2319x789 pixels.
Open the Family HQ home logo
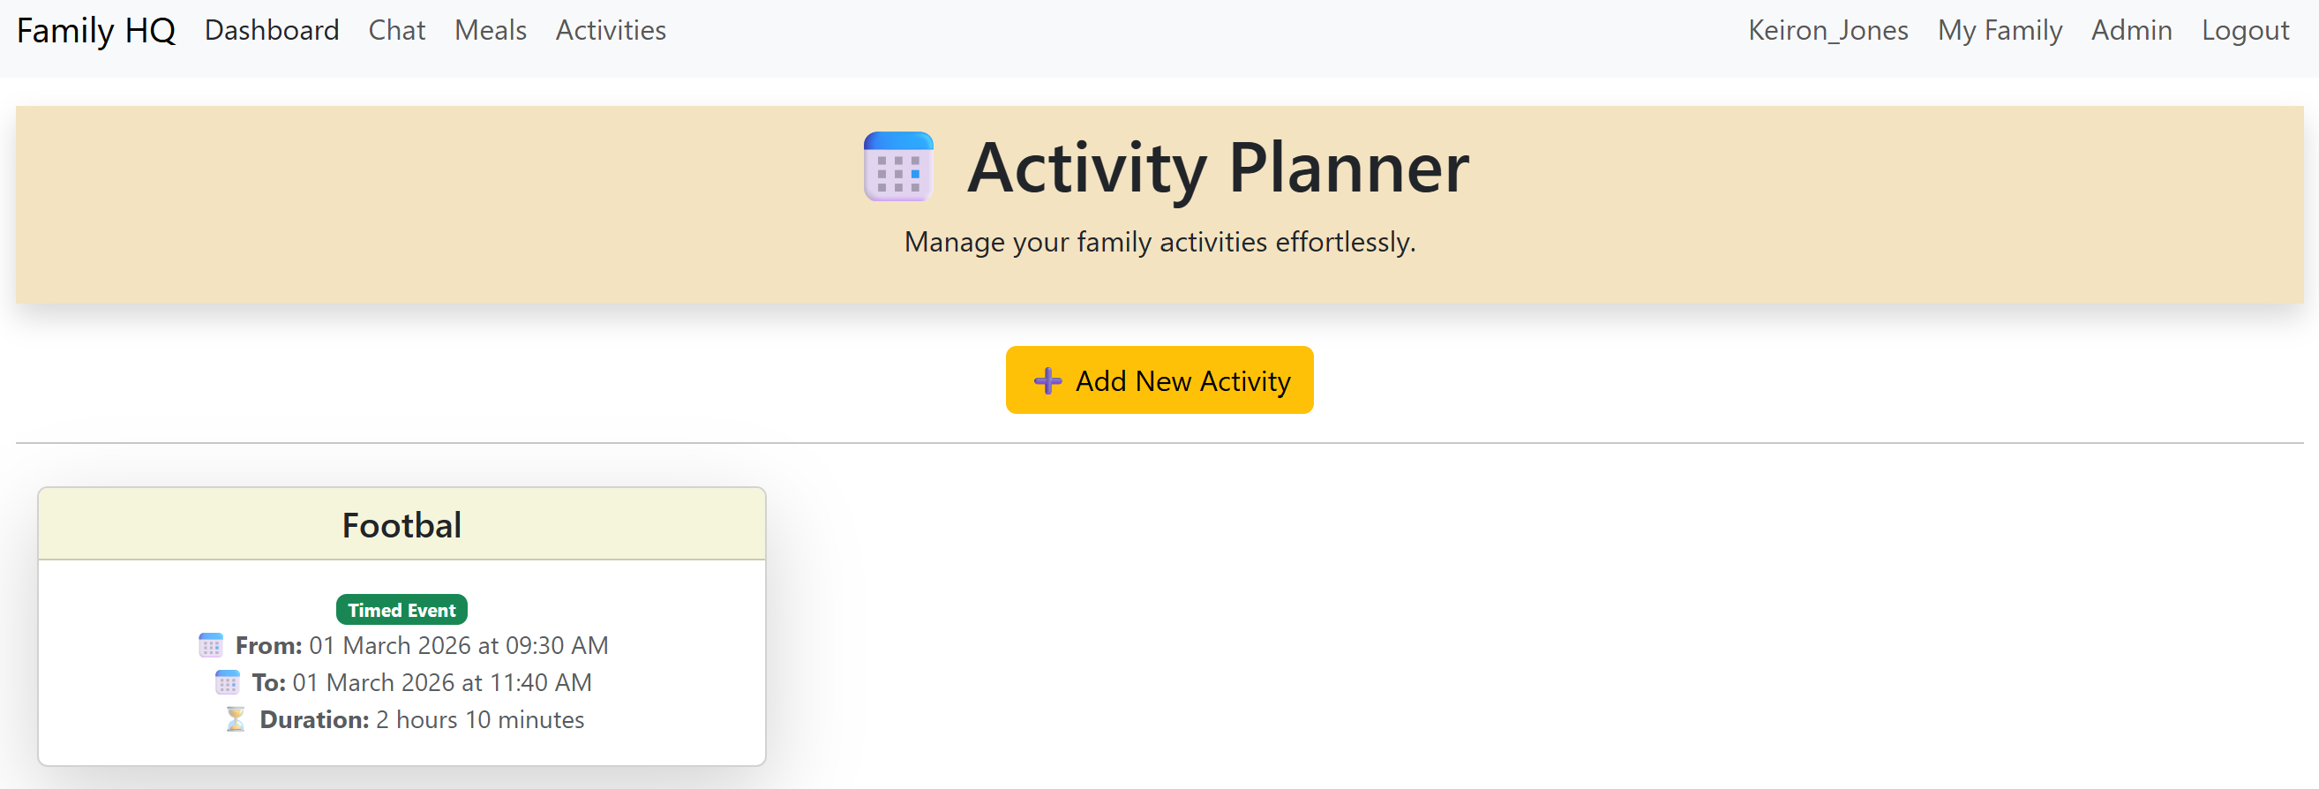(x=94, y=30)
